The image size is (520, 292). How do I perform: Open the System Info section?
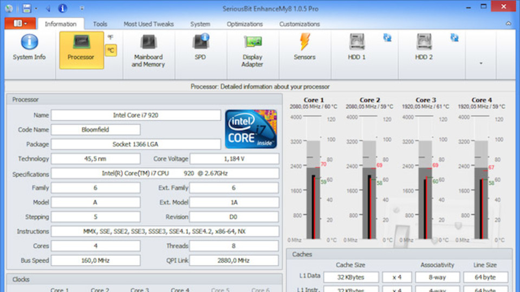click(x=29, y=48)
